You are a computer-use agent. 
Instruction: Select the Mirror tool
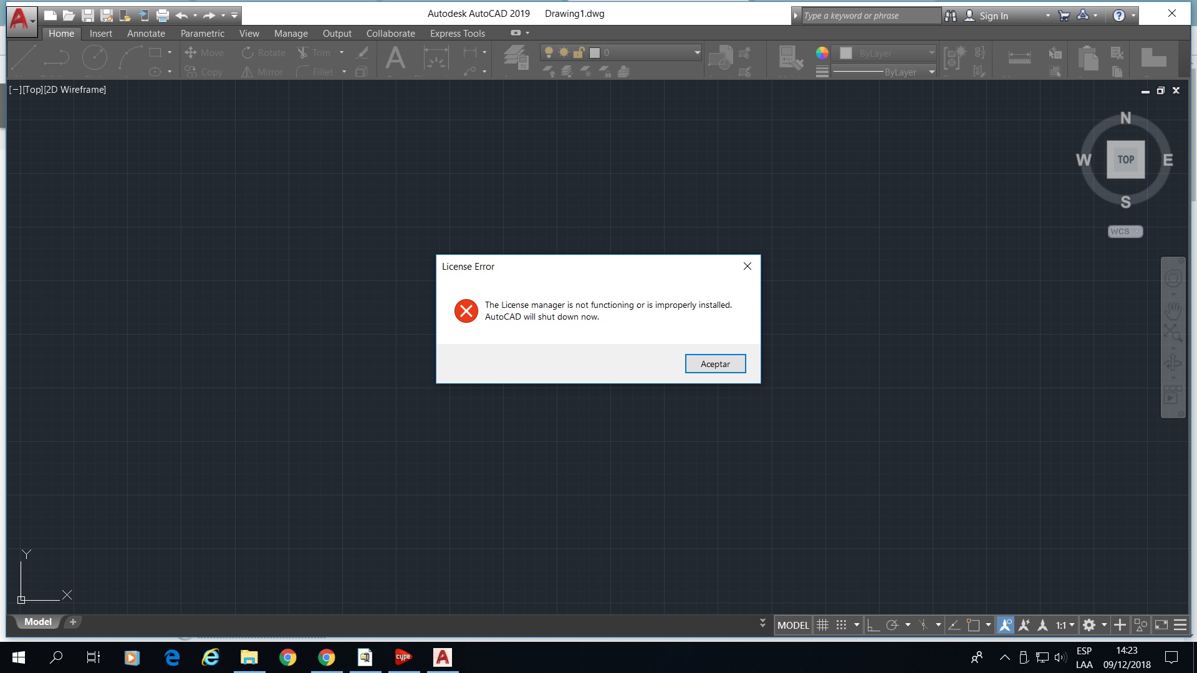coord(262,72)
